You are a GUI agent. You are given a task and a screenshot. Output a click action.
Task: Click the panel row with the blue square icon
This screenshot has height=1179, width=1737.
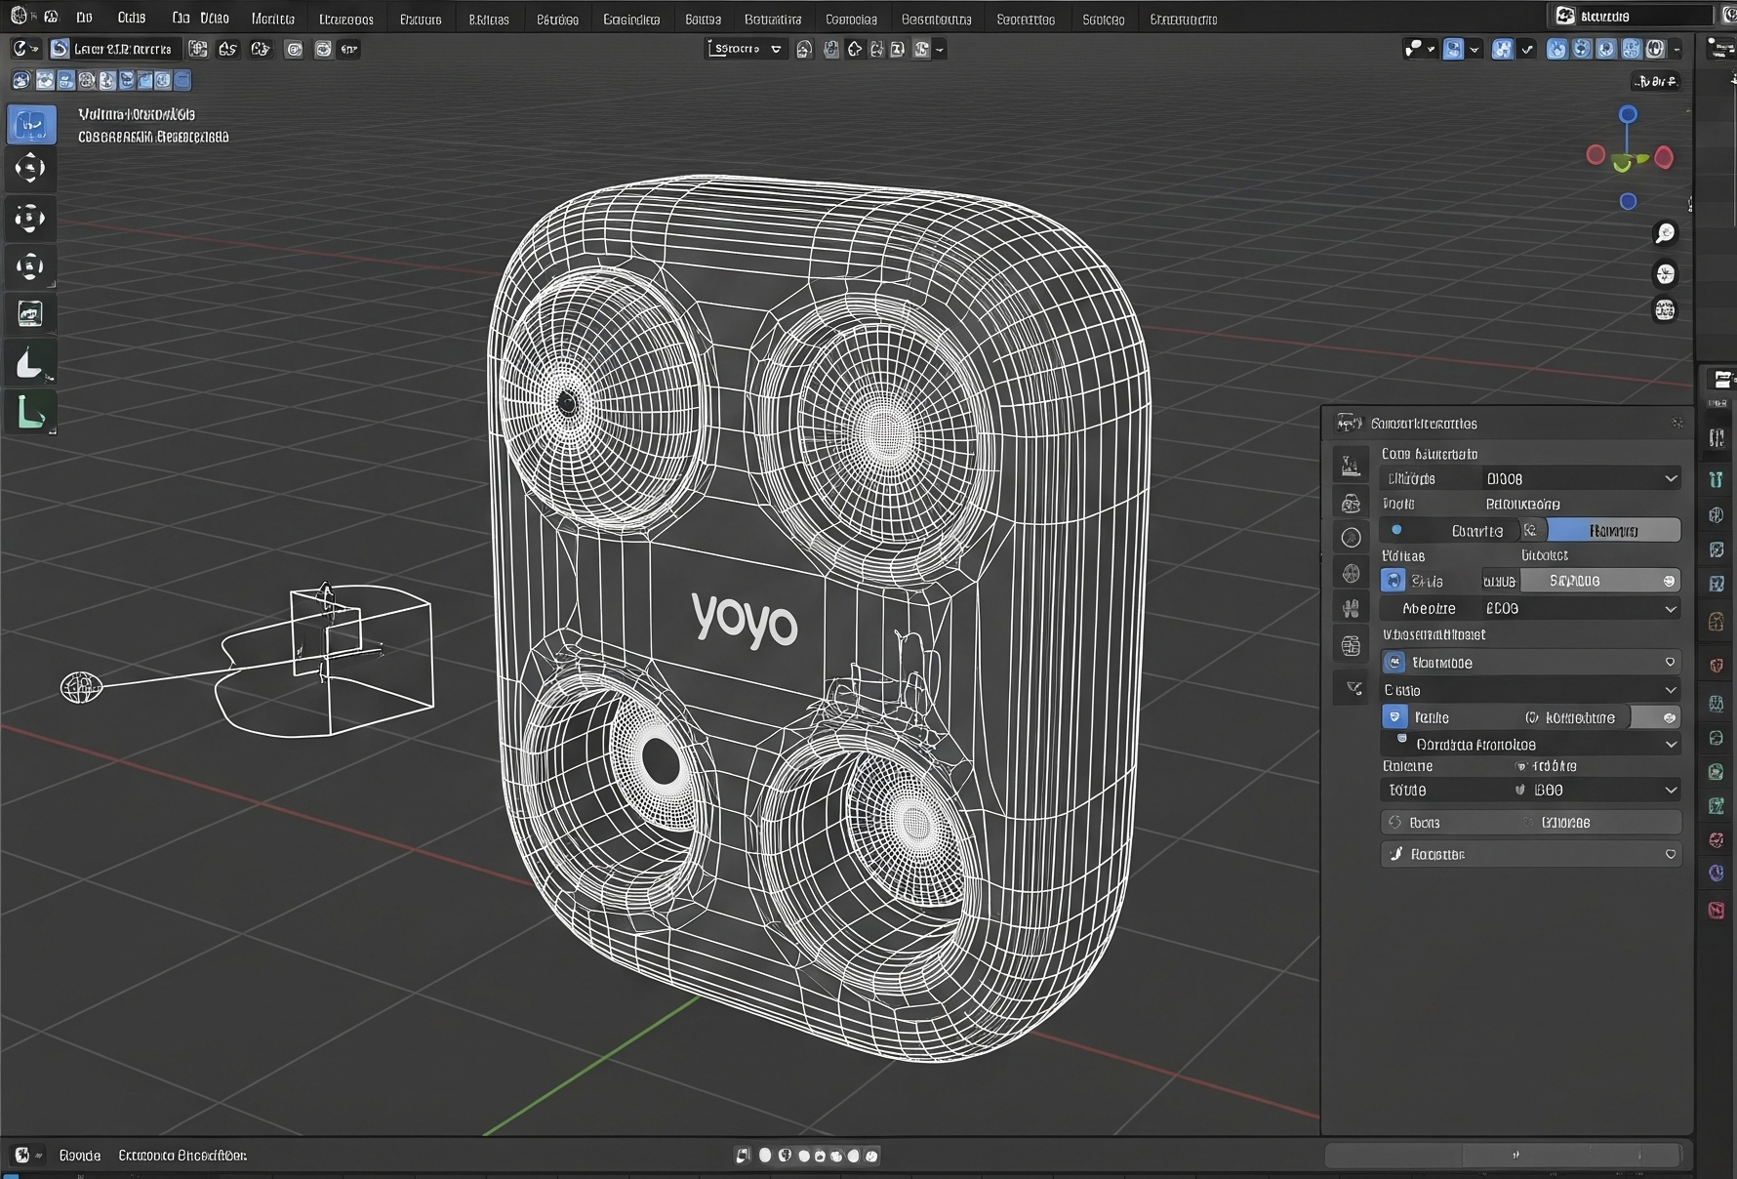tap(1531, 662)
